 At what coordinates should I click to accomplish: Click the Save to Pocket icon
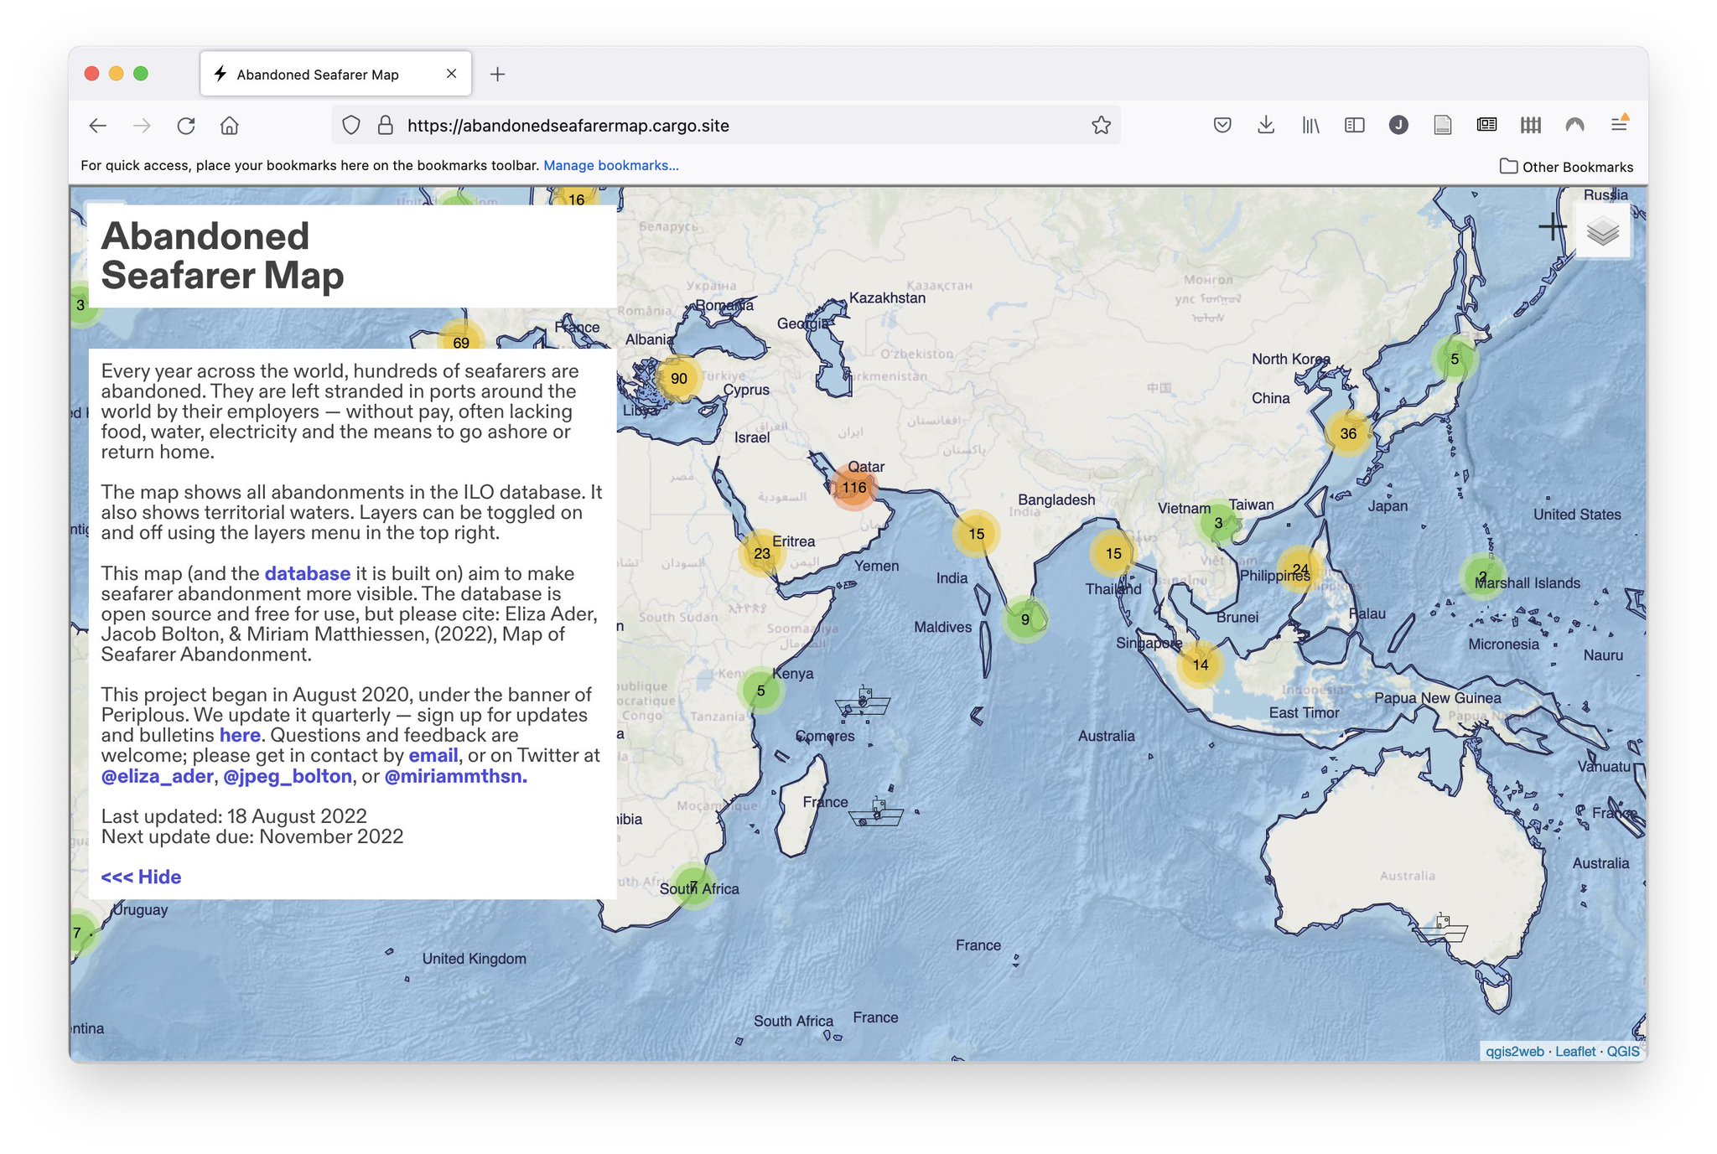coord(1222,126)
